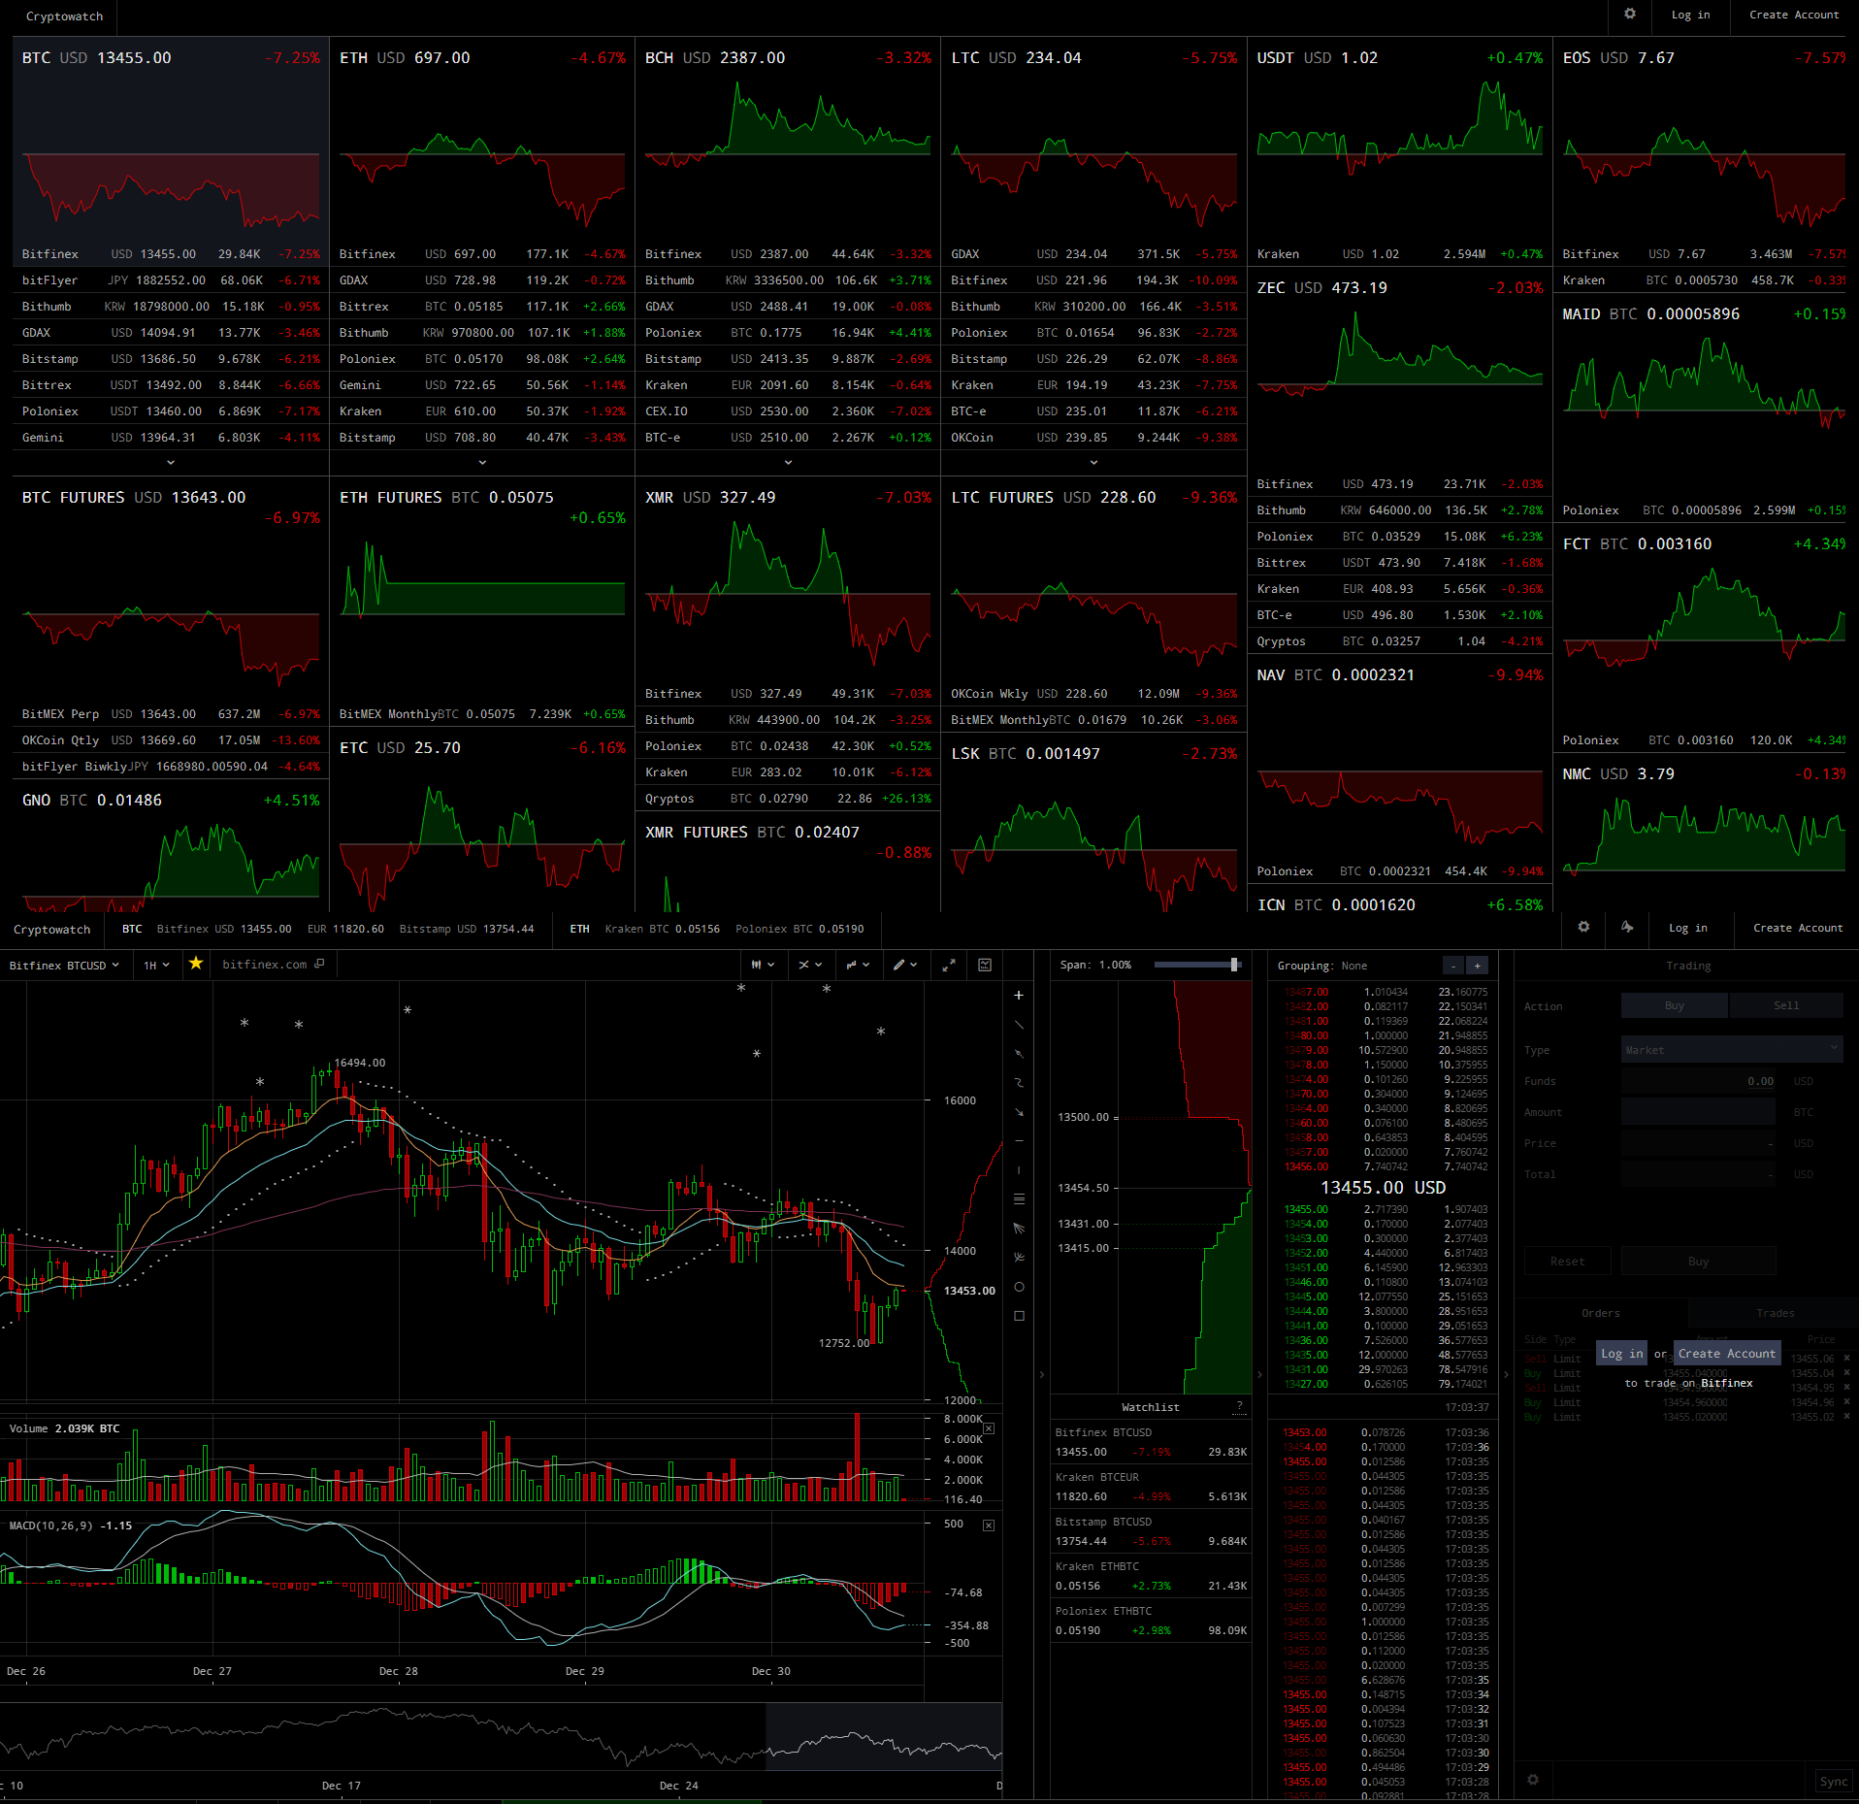Click the Reset button in Trading form

click(x=1567, y=1262)
